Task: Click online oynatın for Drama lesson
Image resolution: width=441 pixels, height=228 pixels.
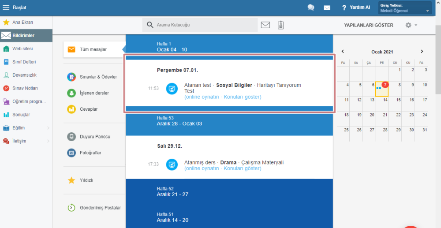Action: [202, 168]
